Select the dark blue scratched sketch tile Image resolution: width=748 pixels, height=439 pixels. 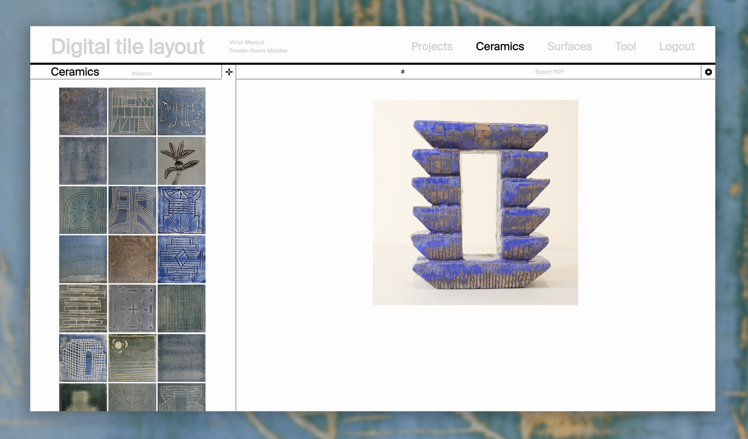coord(83,111)
